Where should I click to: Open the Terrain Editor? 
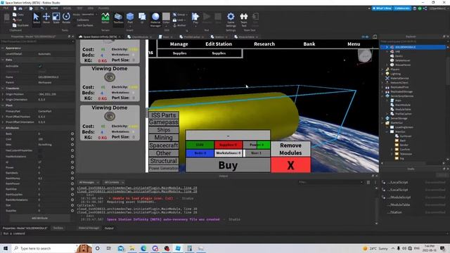point(105,18)
